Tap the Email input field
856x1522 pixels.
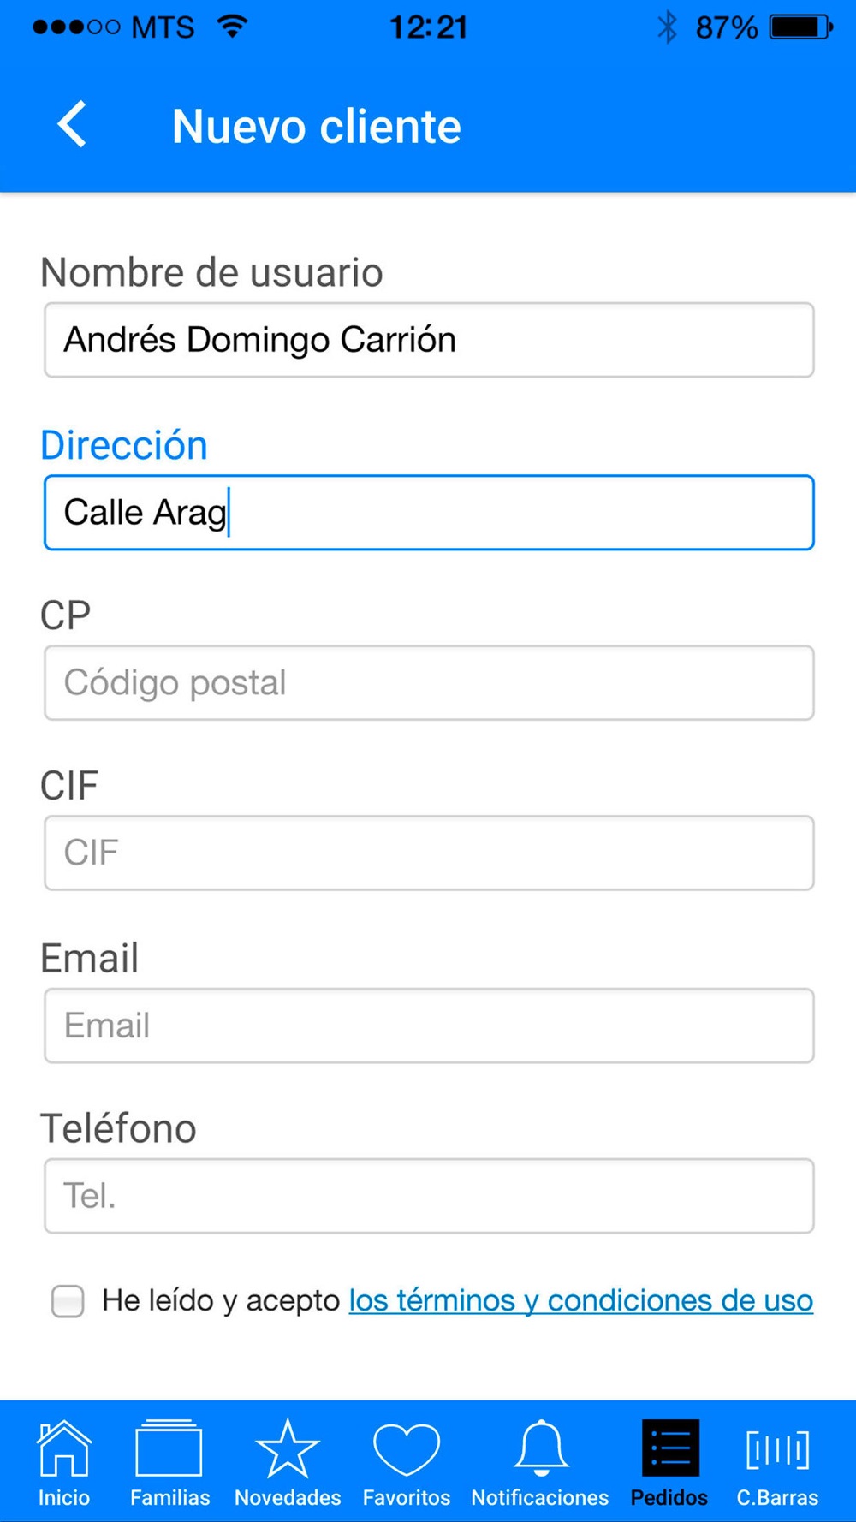428,1026
